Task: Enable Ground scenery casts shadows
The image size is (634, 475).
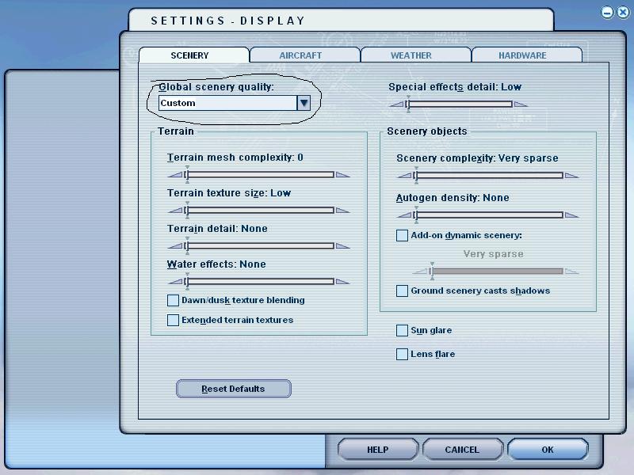Action: [402, 291]
